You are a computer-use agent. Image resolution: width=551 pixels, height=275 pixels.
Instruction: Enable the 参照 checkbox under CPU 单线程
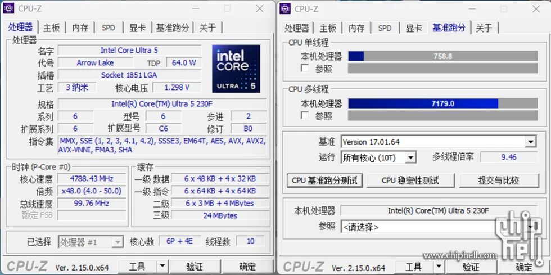(x=305, y=68)
